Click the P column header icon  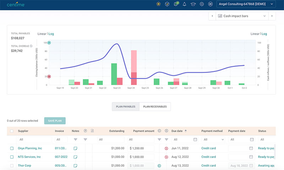point(85,131)
